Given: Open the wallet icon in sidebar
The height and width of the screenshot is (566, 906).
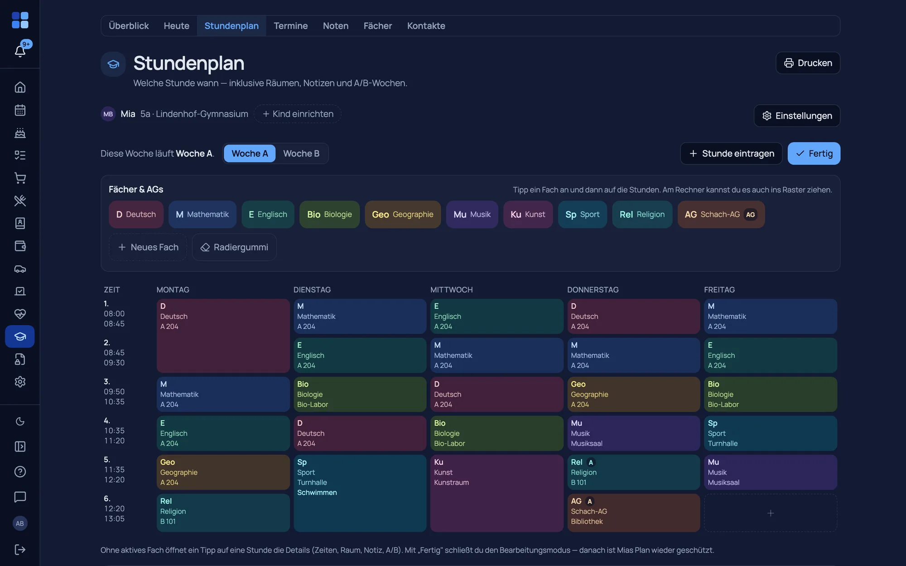Looking at the screenshot, I should (x=20, y=246).
